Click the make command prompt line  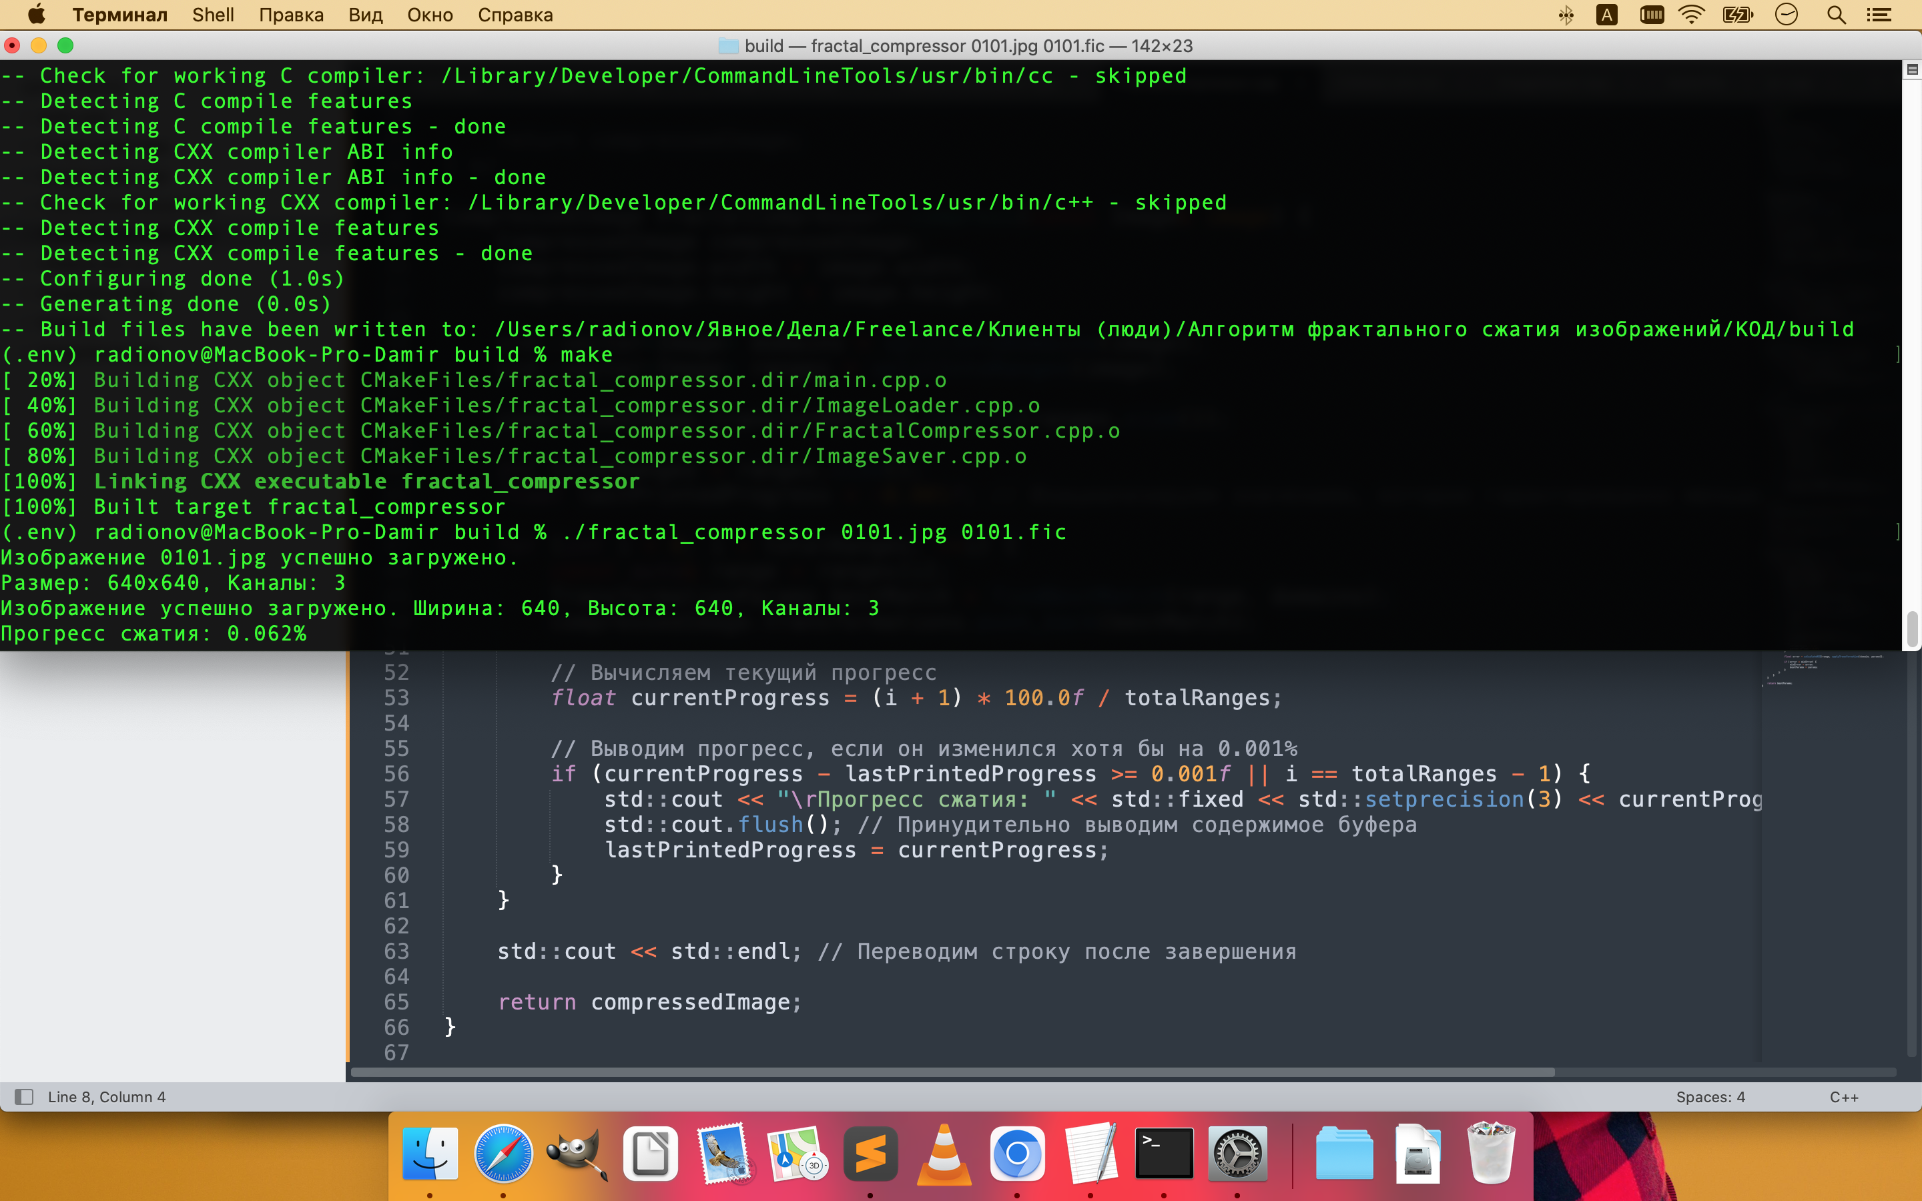[x=306, y=355]
